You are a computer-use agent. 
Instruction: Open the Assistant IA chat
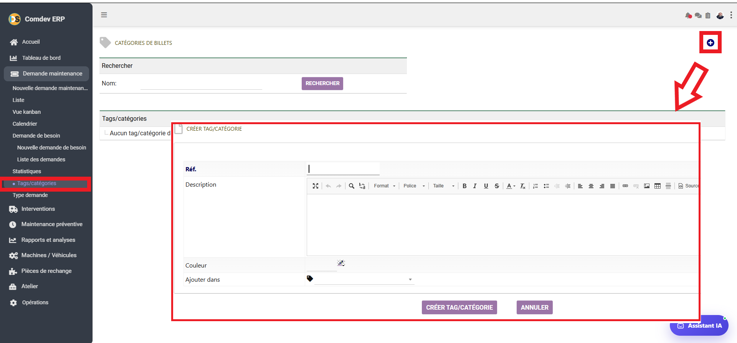tap(699, 326)
